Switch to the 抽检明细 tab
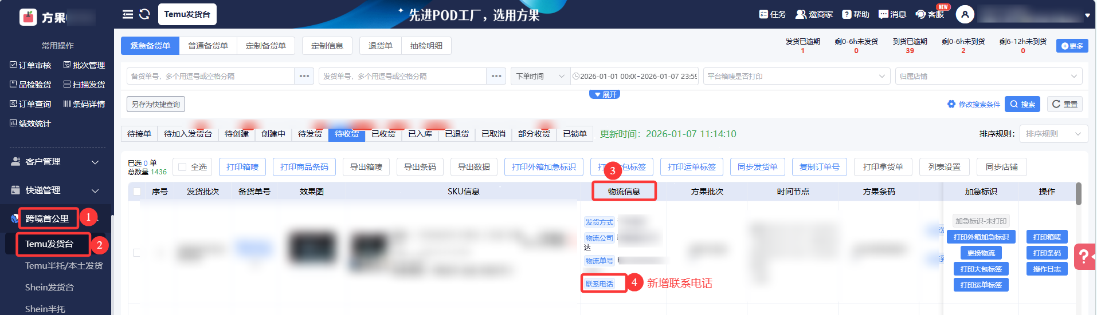 426,46
